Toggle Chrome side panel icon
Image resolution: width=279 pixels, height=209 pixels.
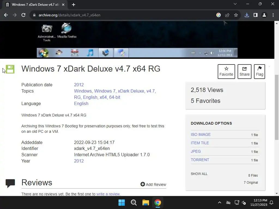click(256, 15)
